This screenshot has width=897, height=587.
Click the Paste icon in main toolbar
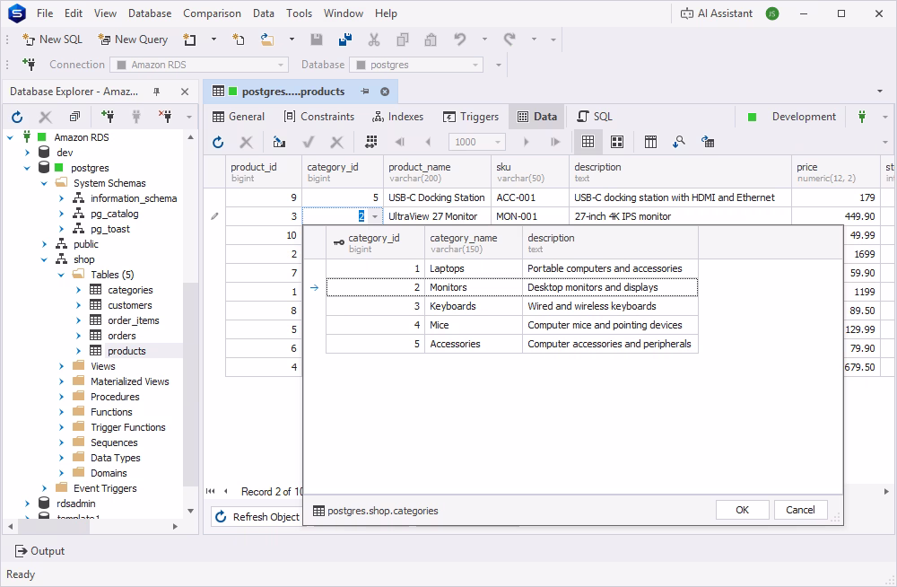[x=431, y=39]
